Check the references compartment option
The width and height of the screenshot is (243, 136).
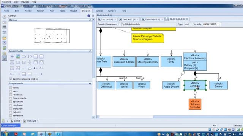(11, 95)
